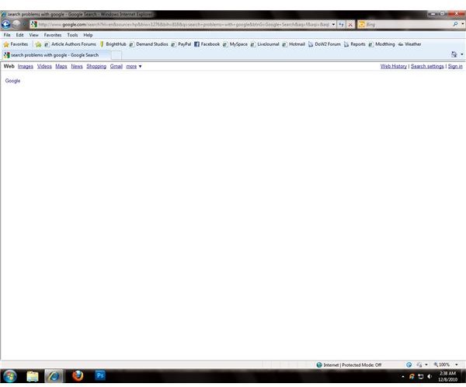Click the News link
Screen dimensions: 466x387
[x=77, y=66]
